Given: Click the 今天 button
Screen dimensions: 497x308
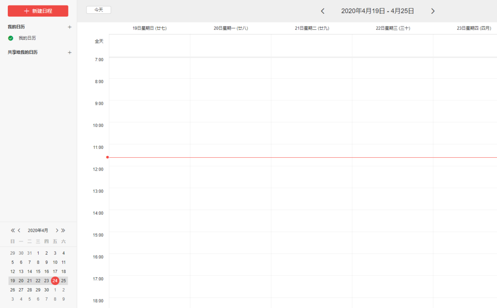Looking at the screenshot, I should tap(98, 10).
